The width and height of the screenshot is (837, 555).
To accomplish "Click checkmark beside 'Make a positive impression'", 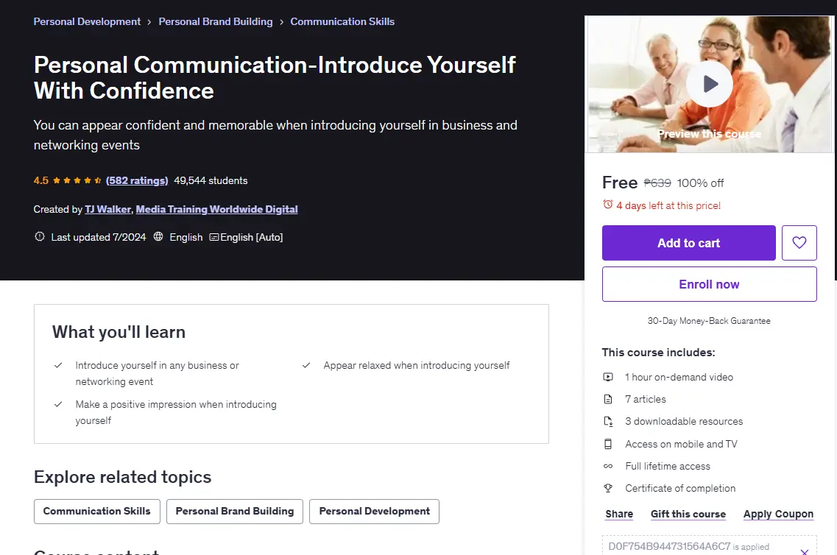I will click(x=58, y=405).
